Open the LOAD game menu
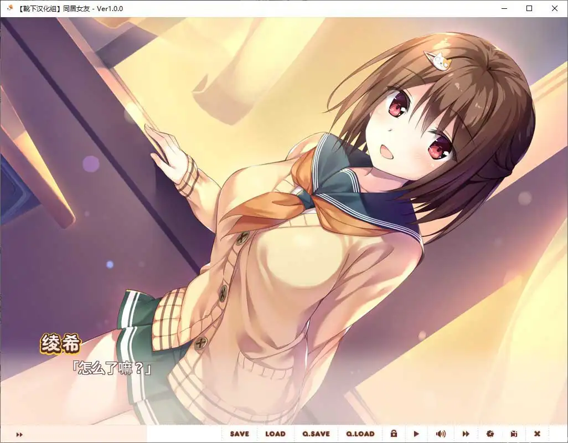 [275, 434]
